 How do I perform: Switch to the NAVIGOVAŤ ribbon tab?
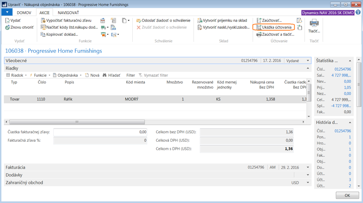click(68, 13)
